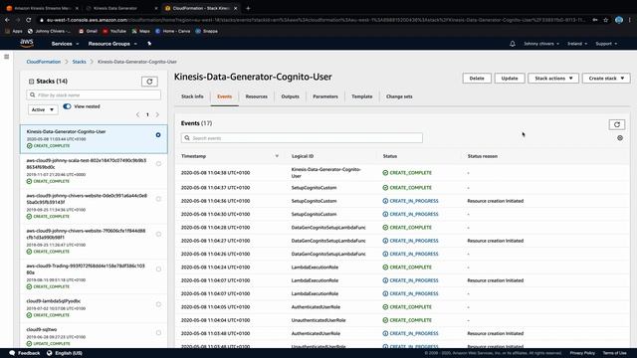
Task: Open the Snappa bookmark
Action: click(x=207, y=31)
